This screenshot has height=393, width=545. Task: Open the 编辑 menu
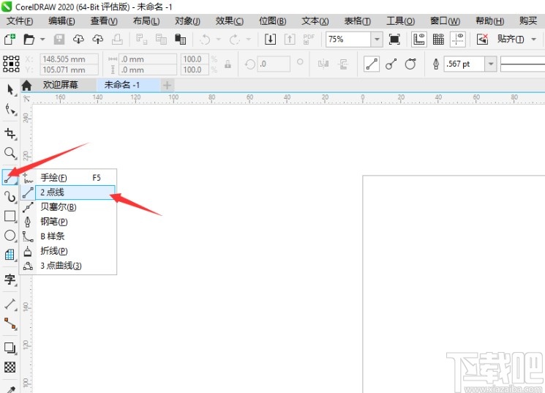pyautogui.click(x=61, y=21)
